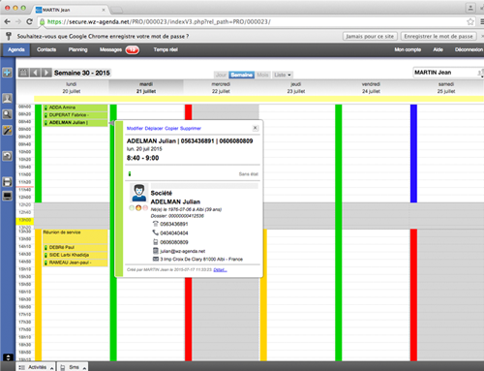Open the Planning menu
This screenshot has height=371, width=484.
(77, 49)
